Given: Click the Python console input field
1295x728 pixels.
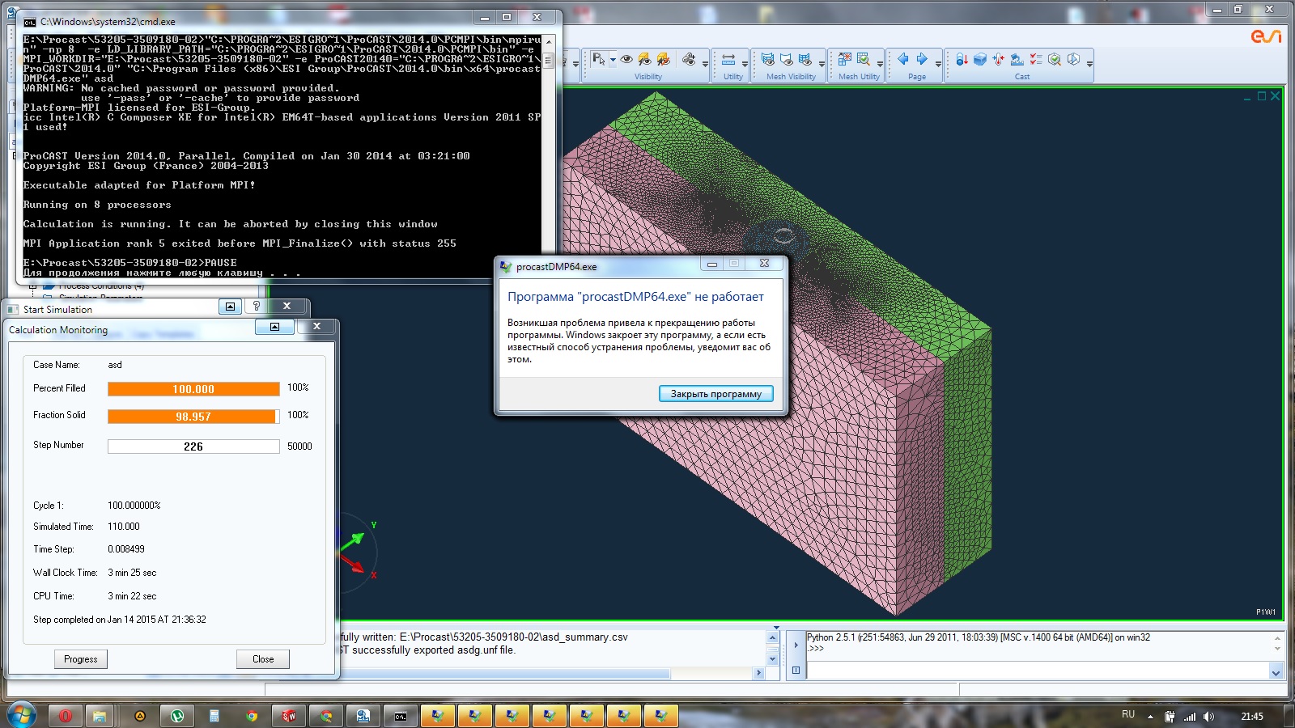Looking at the screenshot, I should (x=1038, y=671).
